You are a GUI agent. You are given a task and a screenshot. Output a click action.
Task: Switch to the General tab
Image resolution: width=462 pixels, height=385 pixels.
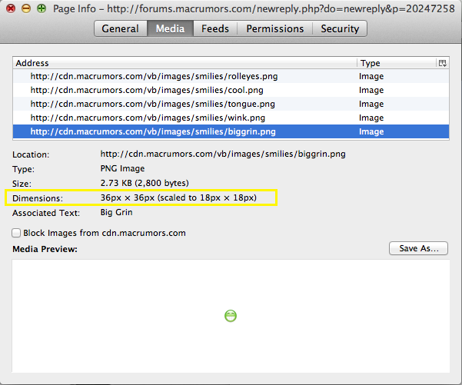[120, 28]
